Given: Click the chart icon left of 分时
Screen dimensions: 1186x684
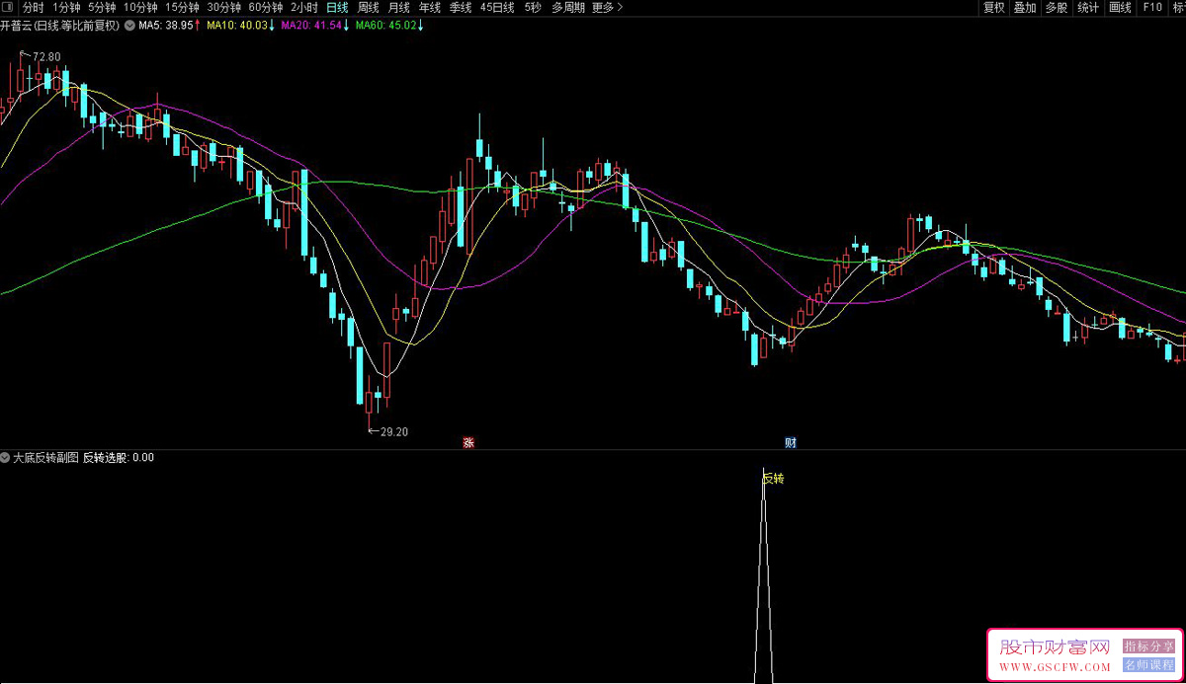Looking at the screenshot, I should tap(10, 7).
